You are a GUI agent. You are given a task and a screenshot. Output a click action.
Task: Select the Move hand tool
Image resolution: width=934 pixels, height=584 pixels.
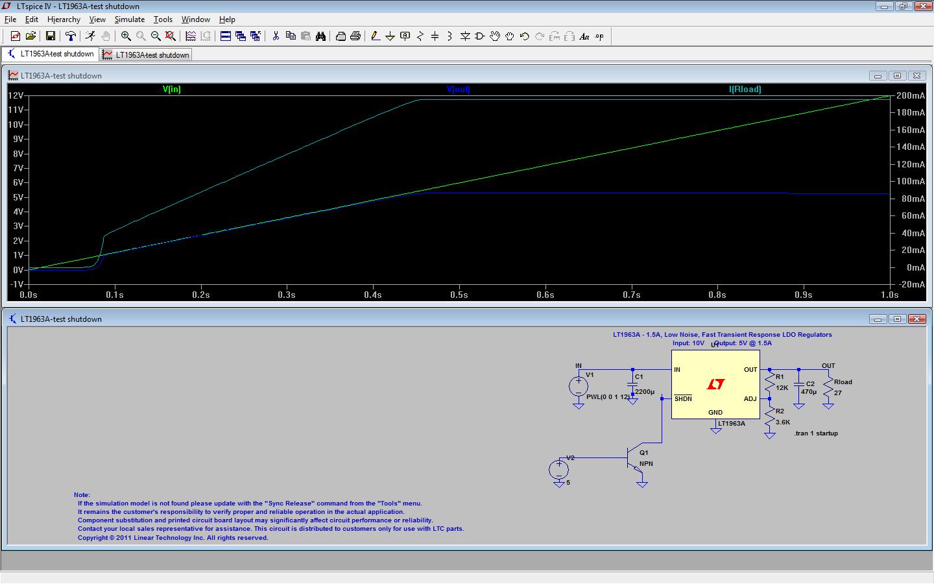point(495,36)
